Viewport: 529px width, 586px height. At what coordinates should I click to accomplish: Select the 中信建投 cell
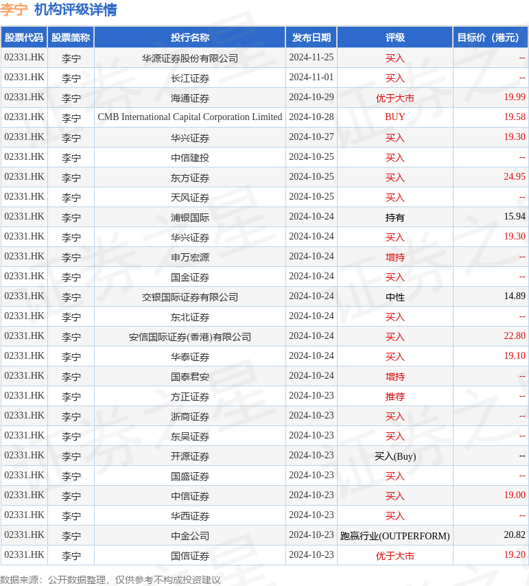[190, 158]
